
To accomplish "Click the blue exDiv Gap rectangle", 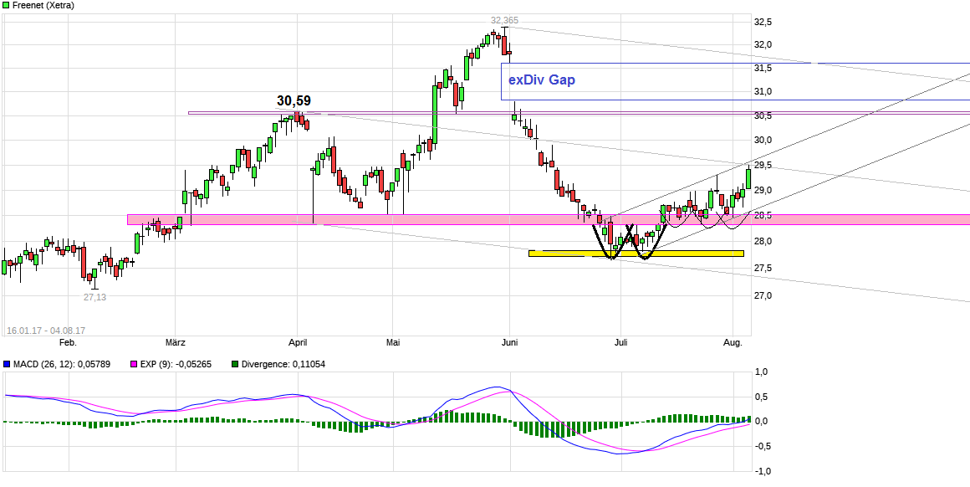I will (736, 81).
